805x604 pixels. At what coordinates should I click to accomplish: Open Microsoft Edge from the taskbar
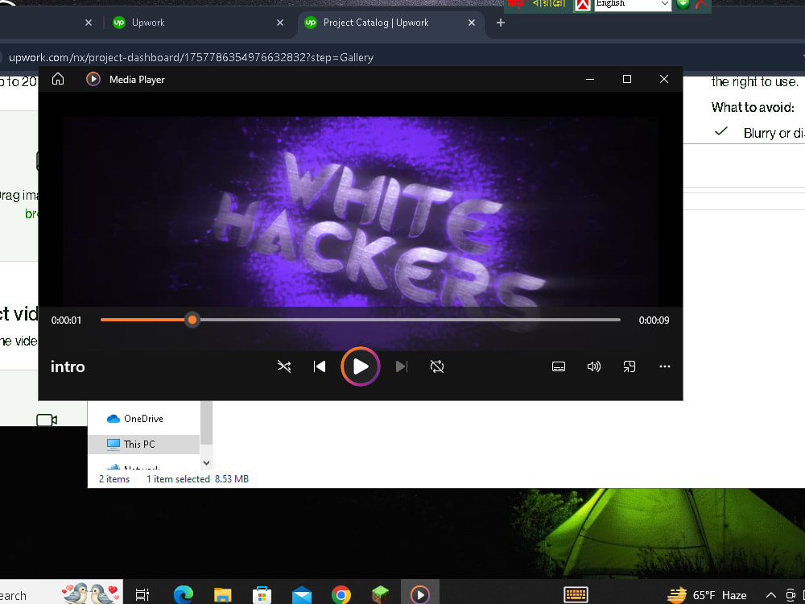point(183,594)
